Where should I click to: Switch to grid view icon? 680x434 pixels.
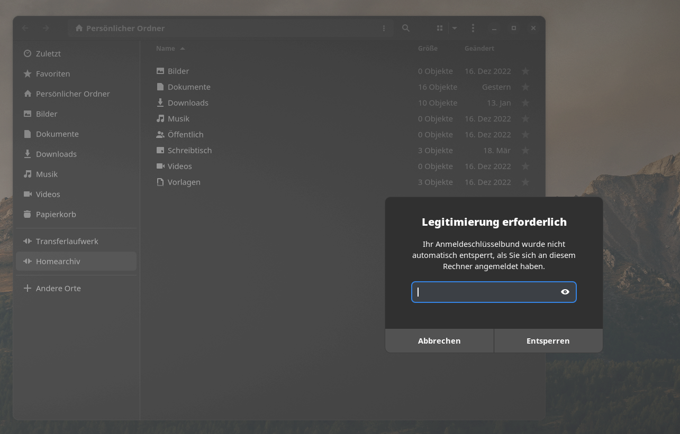[440, 28]
